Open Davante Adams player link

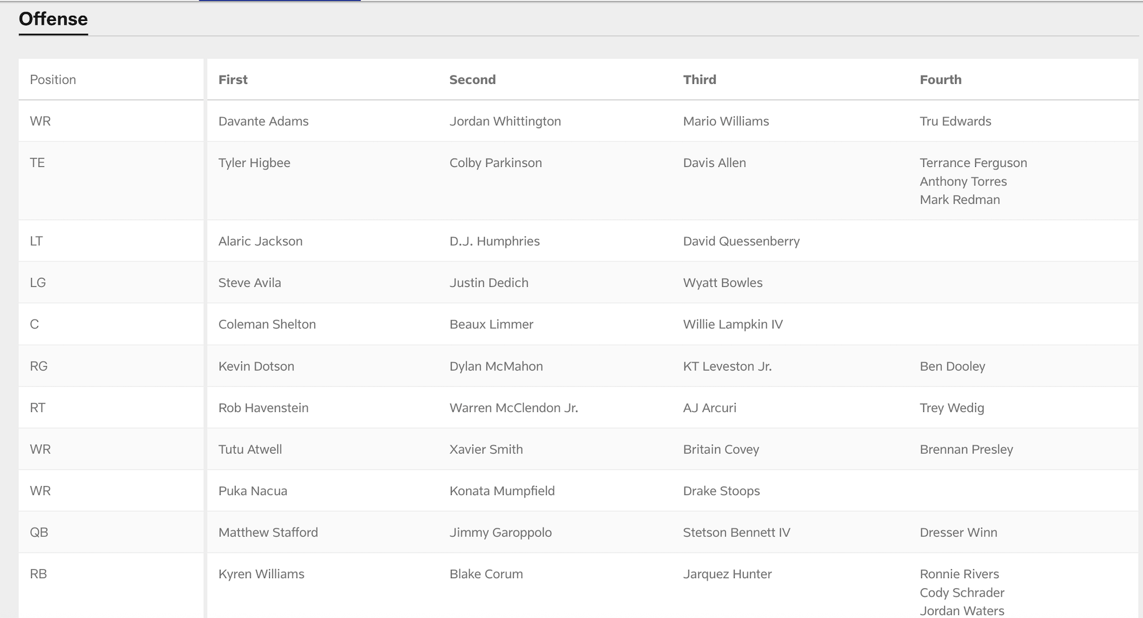263,121
